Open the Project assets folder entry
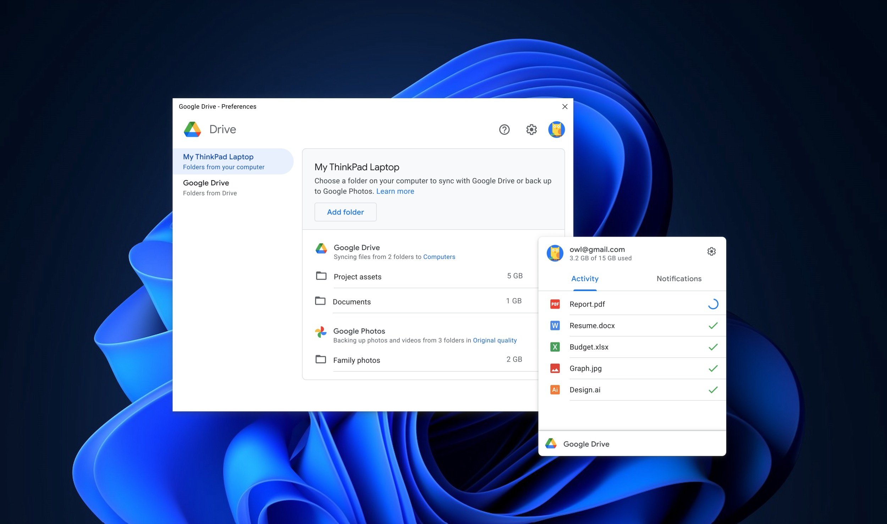This screenshot has height=524, width=887. coord(357,276)
